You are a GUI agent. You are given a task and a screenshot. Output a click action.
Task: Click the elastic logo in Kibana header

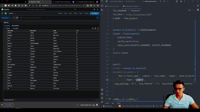pos(5,9)
